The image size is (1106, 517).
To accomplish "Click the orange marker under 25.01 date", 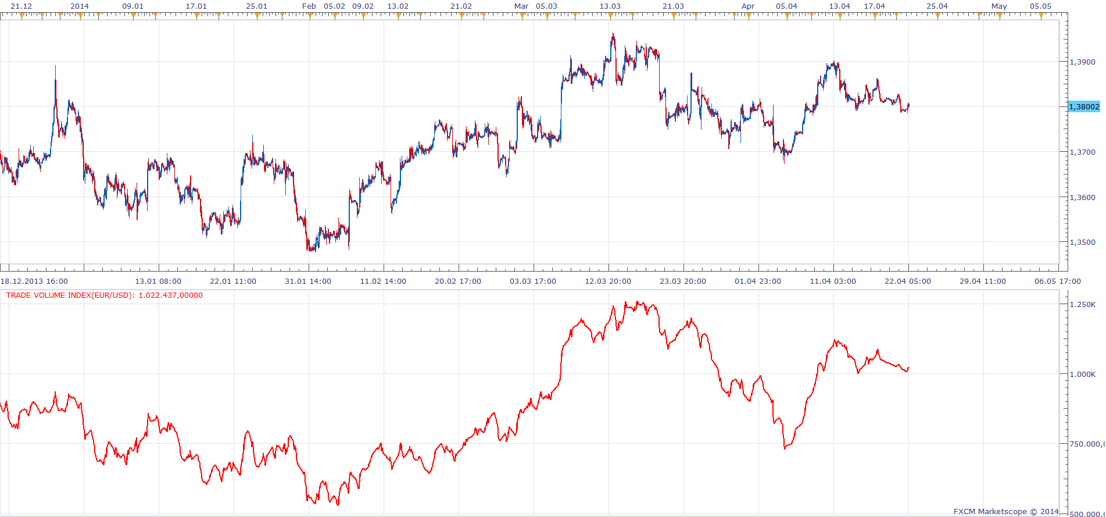I will pyautogui.click(x=257, y=16).
